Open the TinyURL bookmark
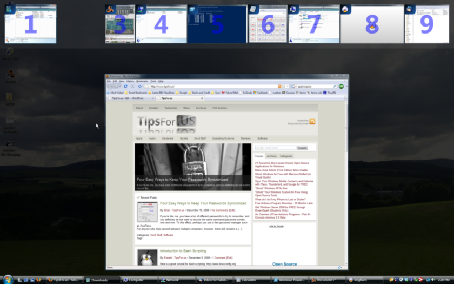454x284 pixels. click(330, 93)
